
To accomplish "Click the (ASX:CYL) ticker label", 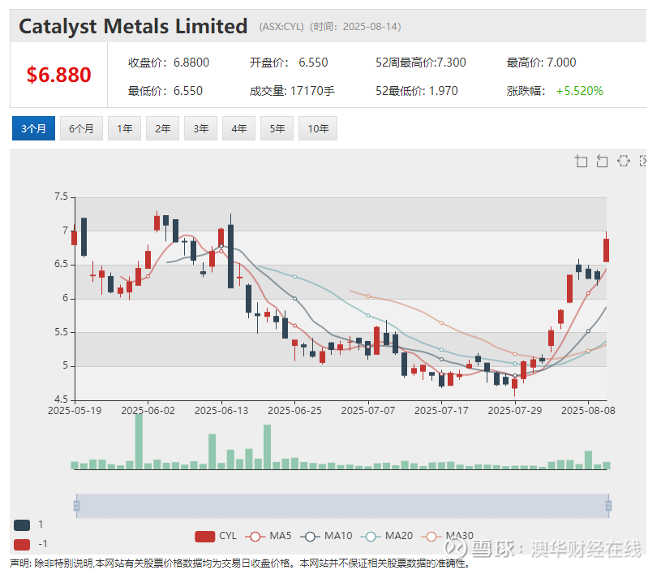I will [281, 27].
